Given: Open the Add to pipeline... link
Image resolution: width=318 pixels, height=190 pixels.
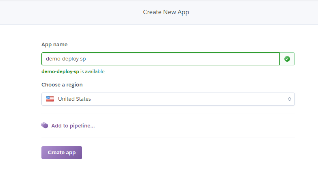Looking at the screenshot, I should click(x=73, y=126).
